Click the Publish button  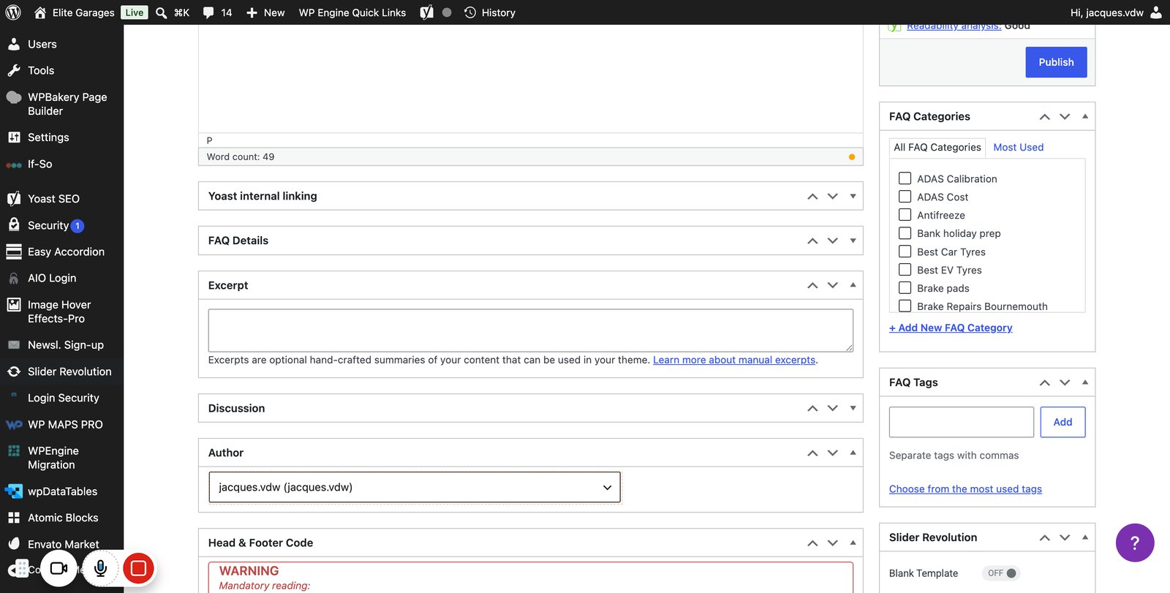click(1056, 62)
